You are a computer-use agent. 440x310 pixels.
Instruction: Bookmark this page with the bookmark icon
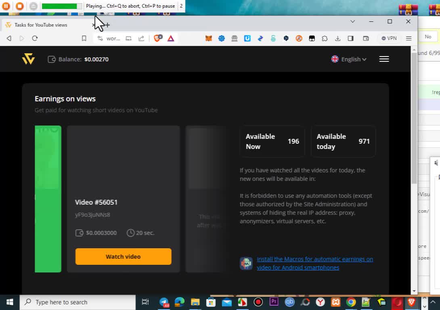coord(84,38)
